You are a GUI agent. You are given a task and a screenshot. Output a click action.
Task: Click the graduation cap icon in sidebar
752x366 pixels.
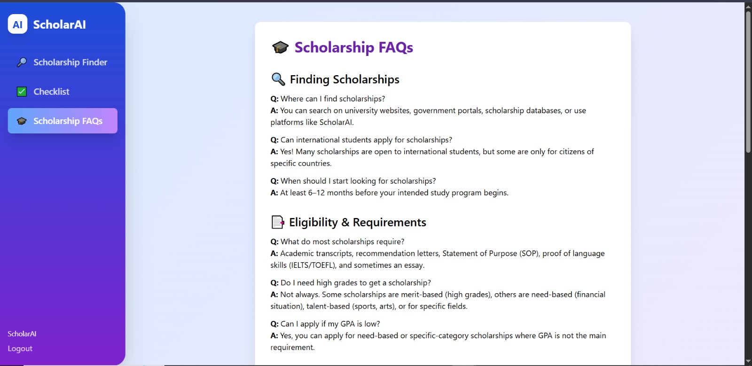pos(22,121)
